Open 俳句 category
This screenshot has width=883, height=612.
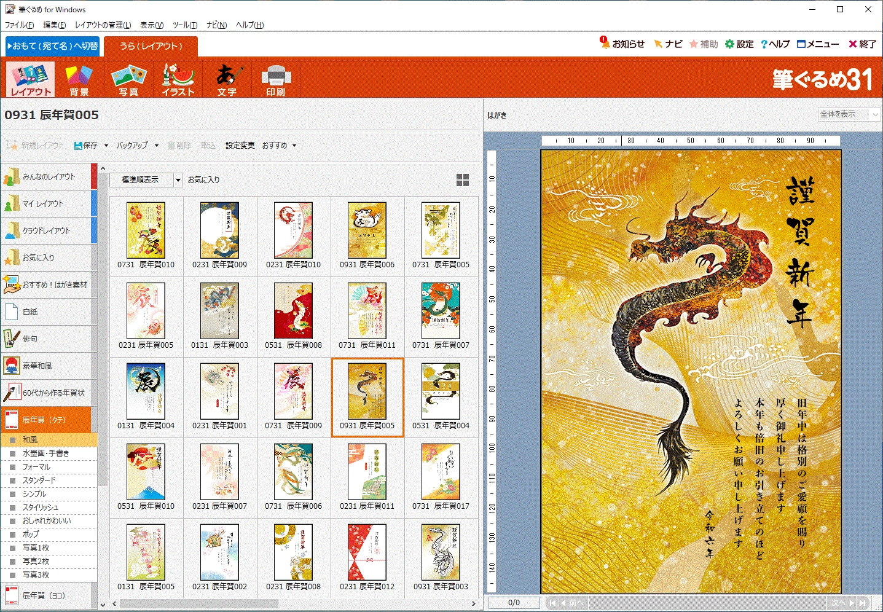point(49,339)
